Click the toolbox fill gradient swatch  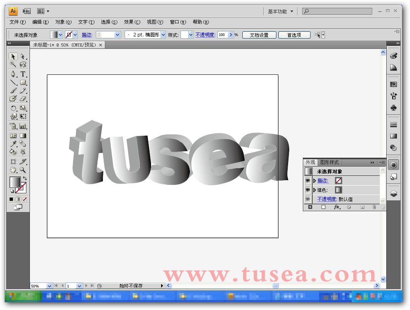tap(15, 182)
